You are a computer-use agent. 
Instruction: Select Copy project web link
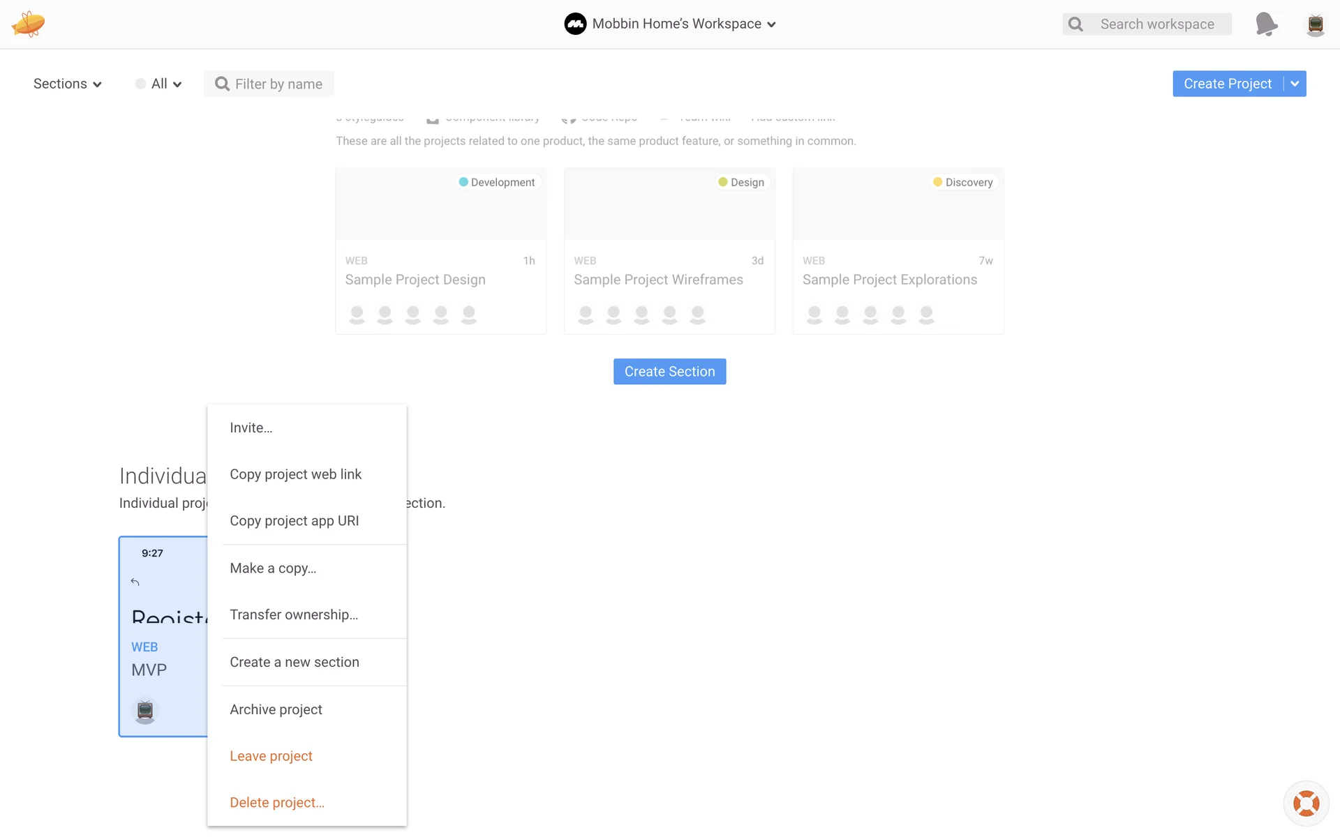coord(295,474)
